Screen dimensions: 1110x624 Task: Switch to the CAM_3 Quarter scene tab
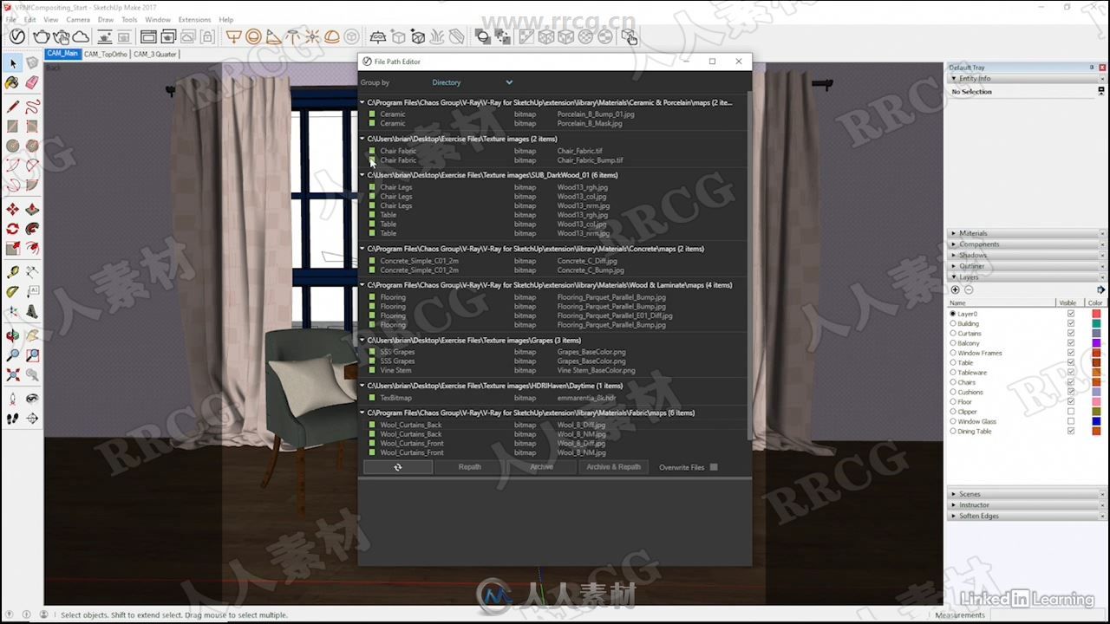coord(154,54)
